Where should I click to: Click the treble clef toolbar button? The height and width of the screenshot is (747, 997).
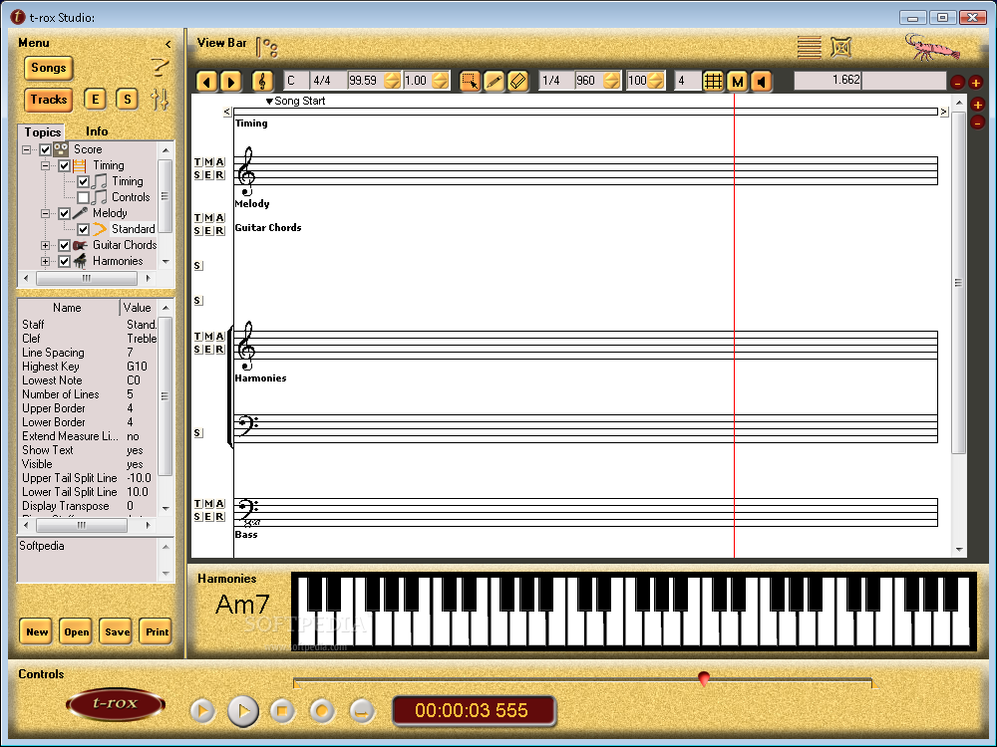coord(262,81)
